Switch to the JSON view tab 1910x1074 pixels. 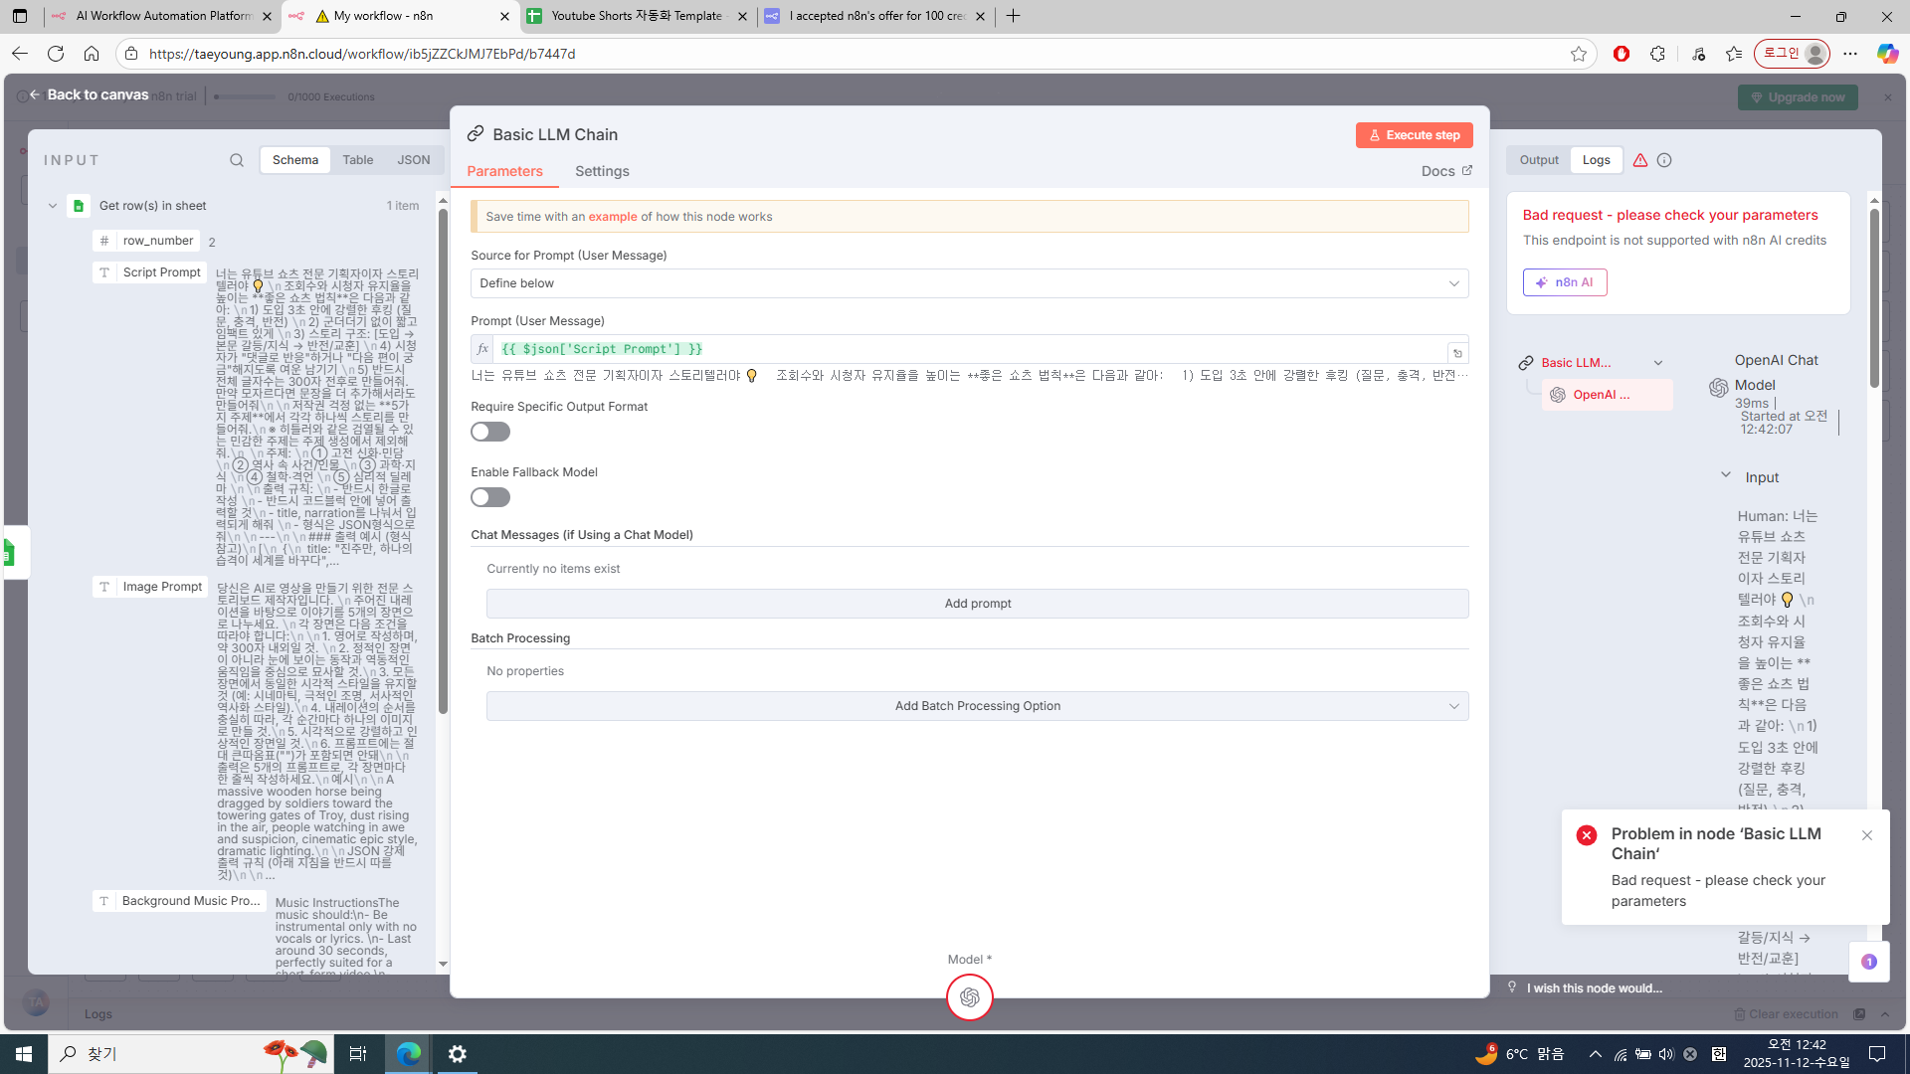pos(414,160)
